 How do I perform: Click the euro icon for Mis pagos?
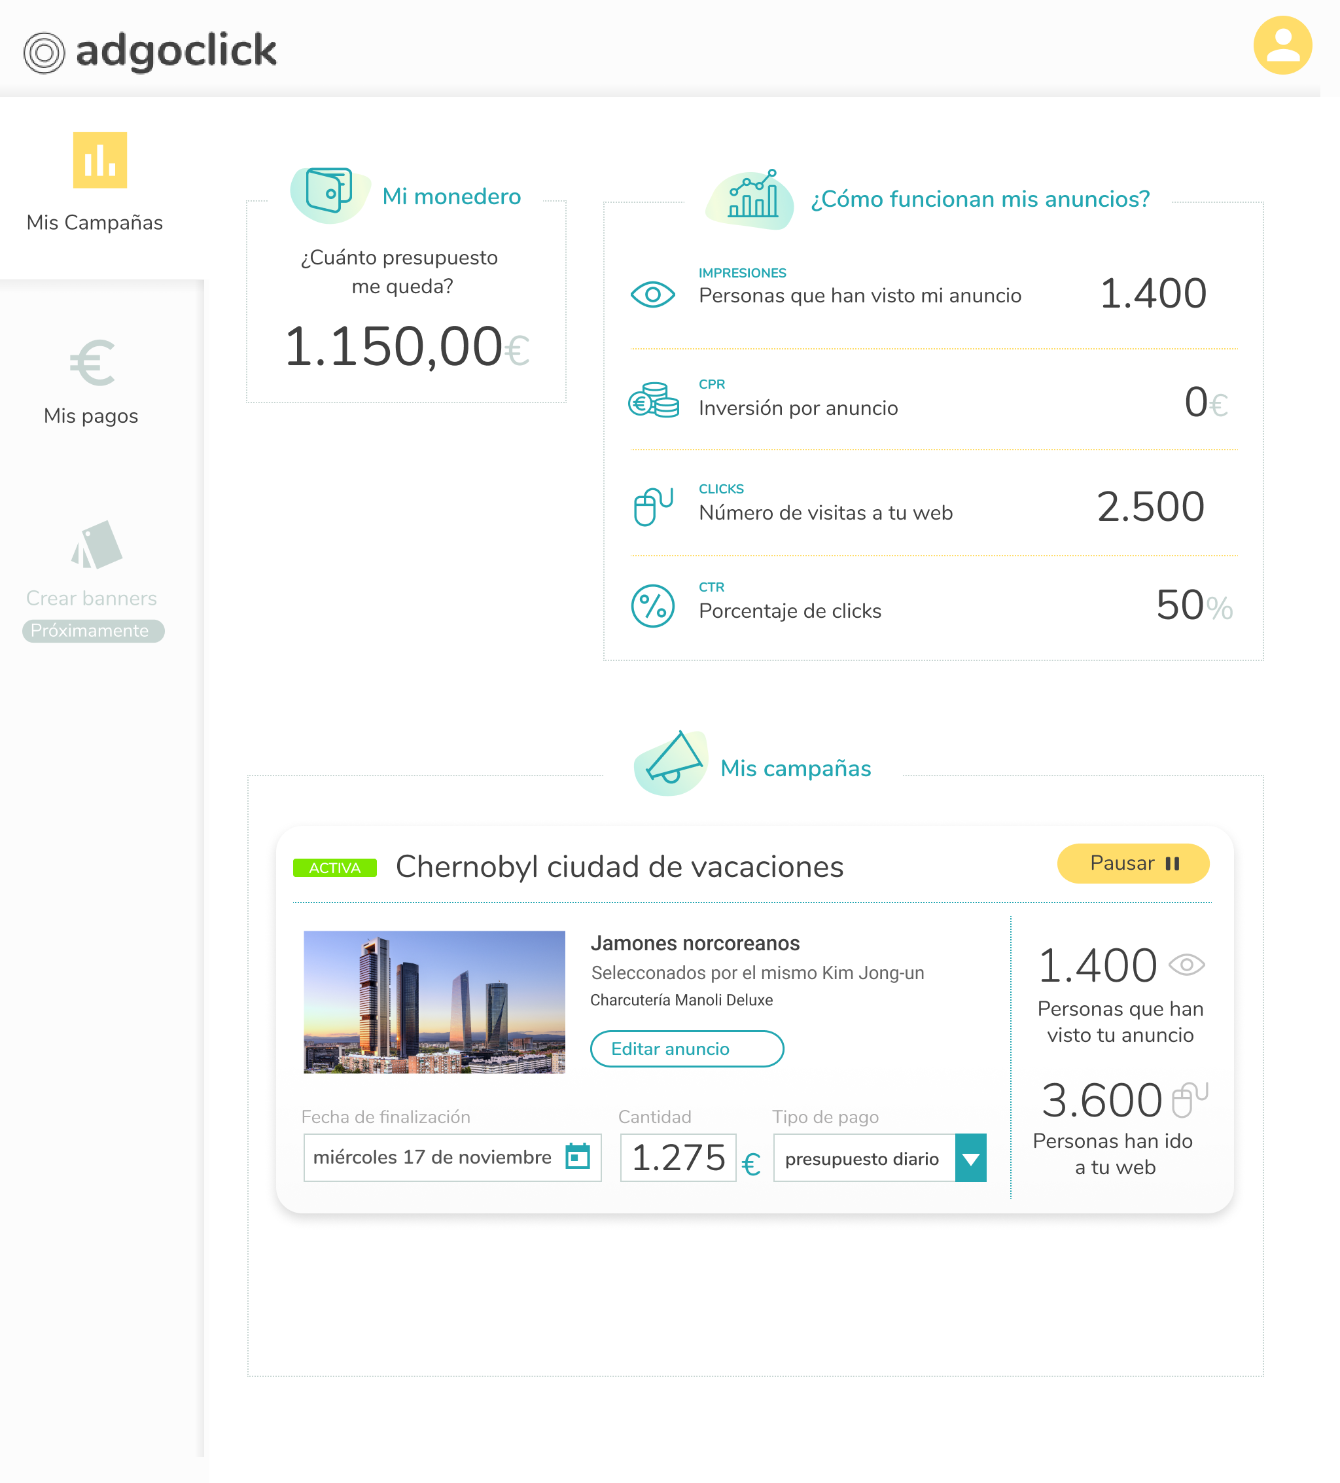tap(93, 362)
